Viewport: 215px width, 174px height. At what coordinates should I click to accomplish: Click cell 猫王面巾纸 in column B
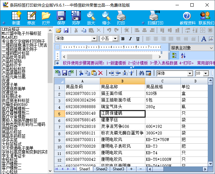pos(122,94)
